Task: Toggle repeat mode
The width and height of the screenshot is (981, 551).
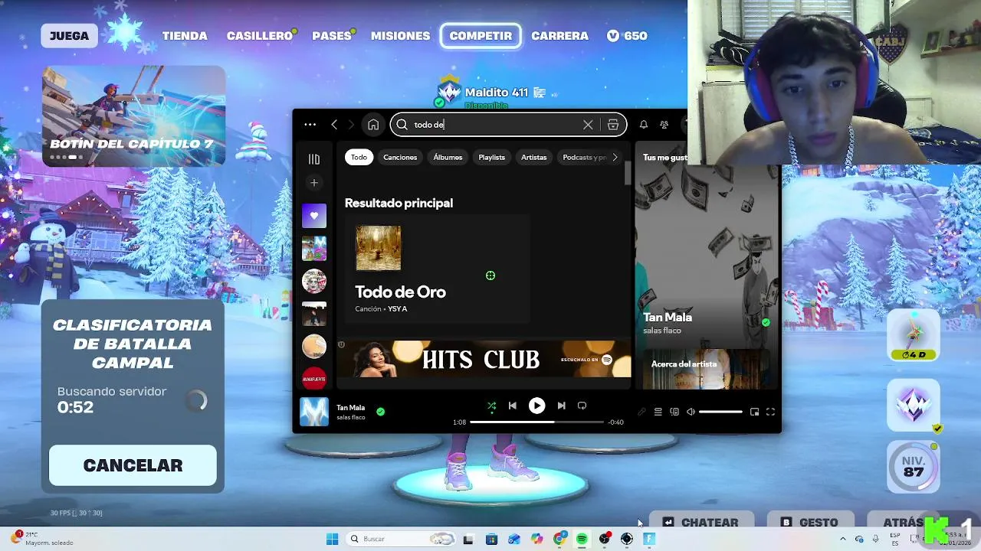Action: (582, 406)
